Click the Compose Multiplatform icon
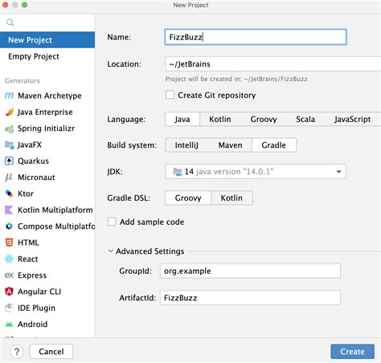Viewport: 381px width, 363px height. 9,226
